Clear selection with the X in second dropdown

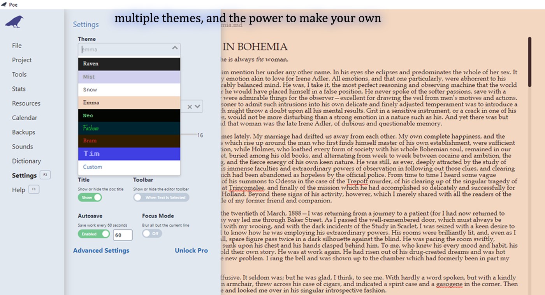[x=190, y=106]
